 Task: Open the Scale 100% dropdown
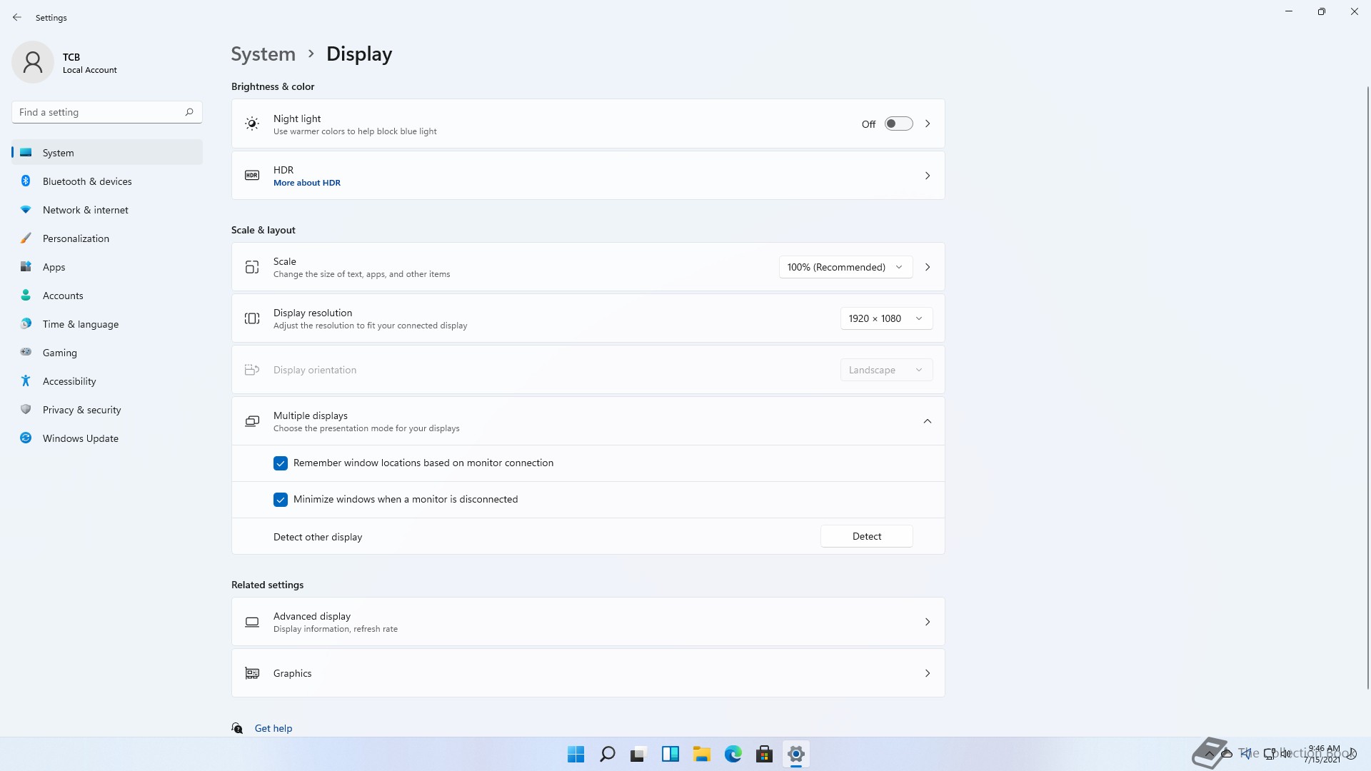click(x=845, y=267)
